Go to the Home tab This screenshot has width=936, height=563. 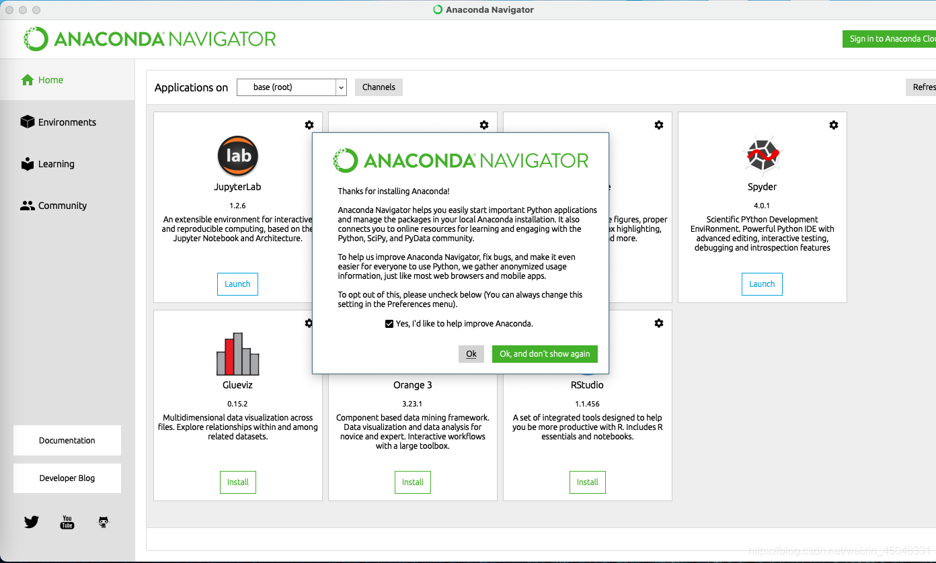pos(67,80)
